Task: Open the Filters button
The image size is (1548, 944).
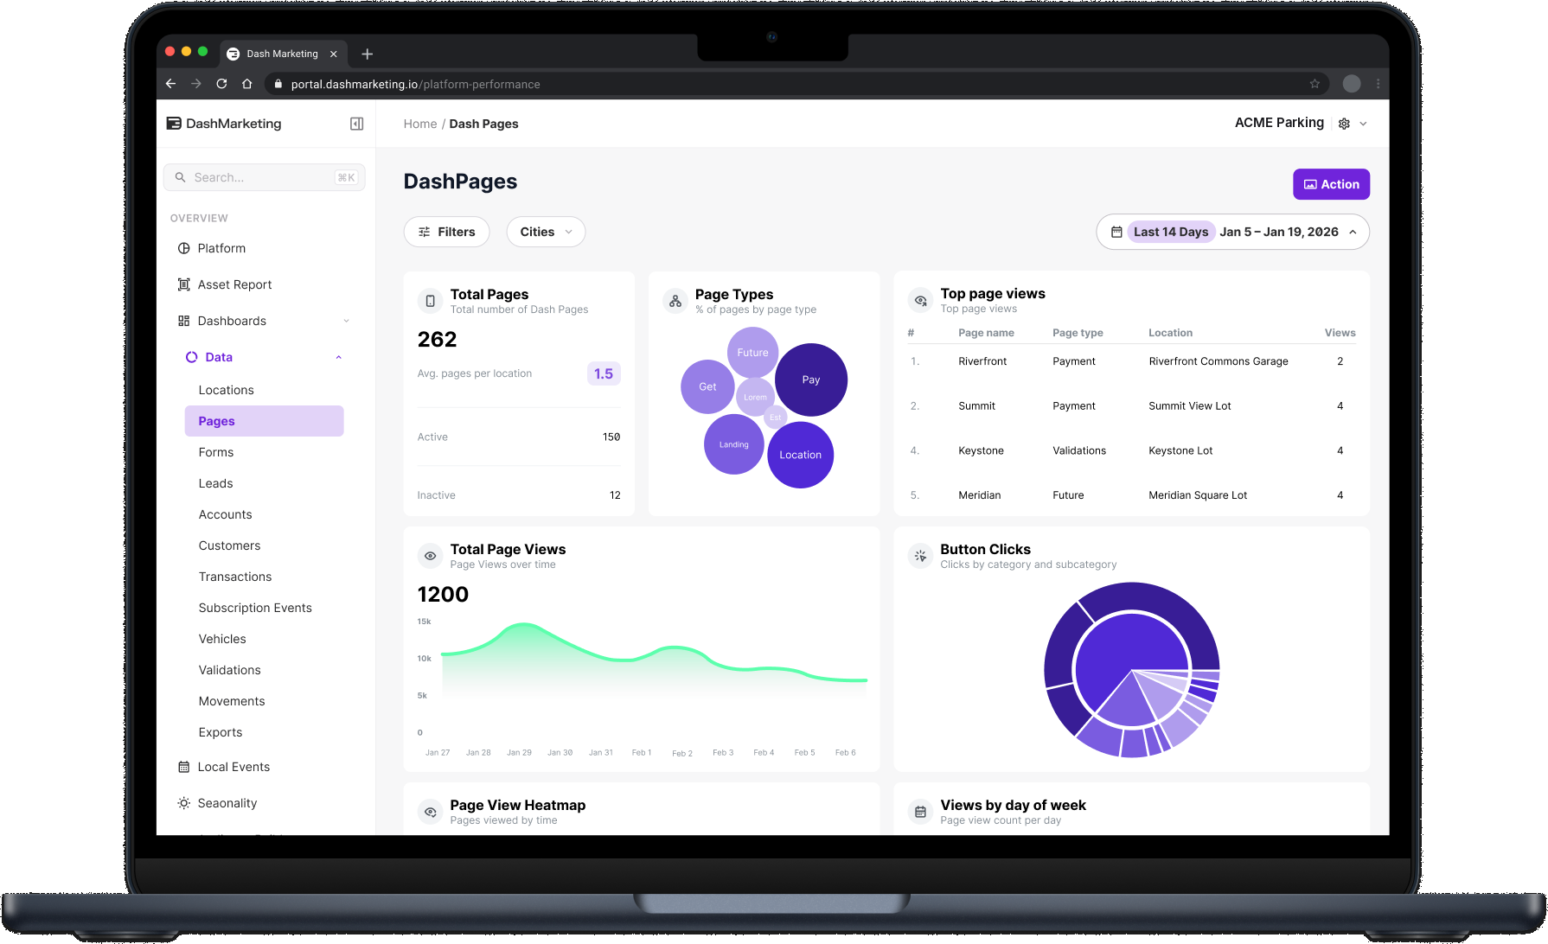Action: [x=446, y=232]
